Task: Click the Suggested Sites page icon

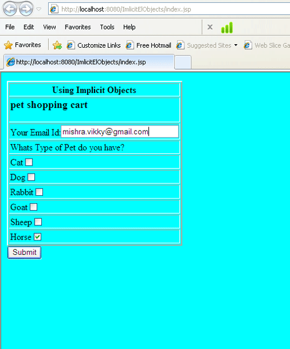Action: (x=180, y=45)
